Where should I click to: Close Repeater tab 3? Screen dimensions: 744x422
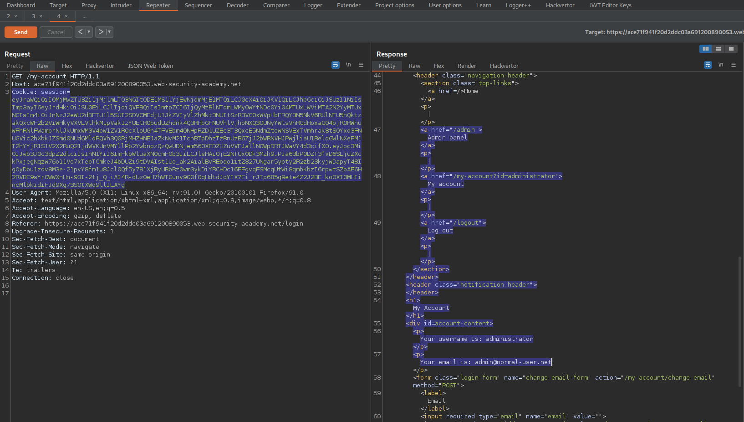click(x=41, y=16)
